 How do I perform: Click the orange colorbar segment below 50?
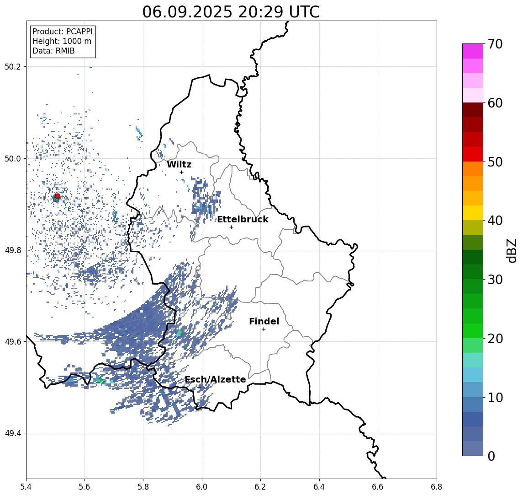coord(473,169)
